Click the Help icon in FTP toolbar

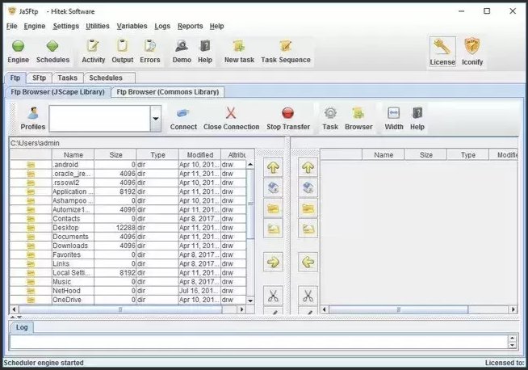[417, 113]
